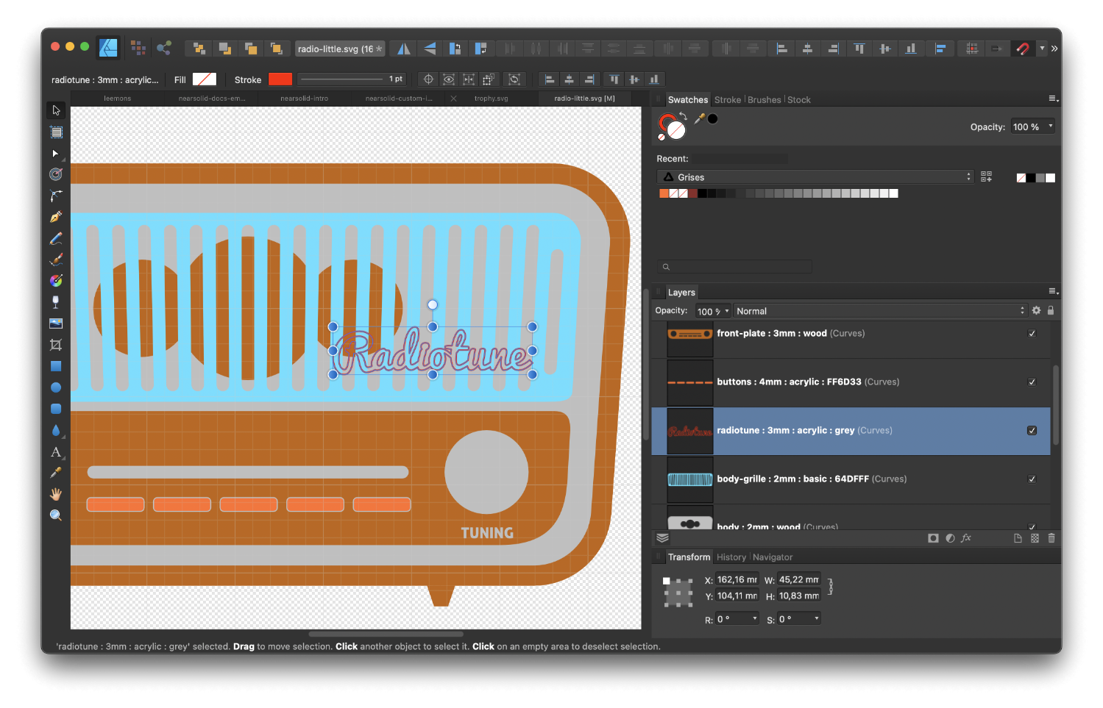Open the Brushes panel tab

click(764, 100)
